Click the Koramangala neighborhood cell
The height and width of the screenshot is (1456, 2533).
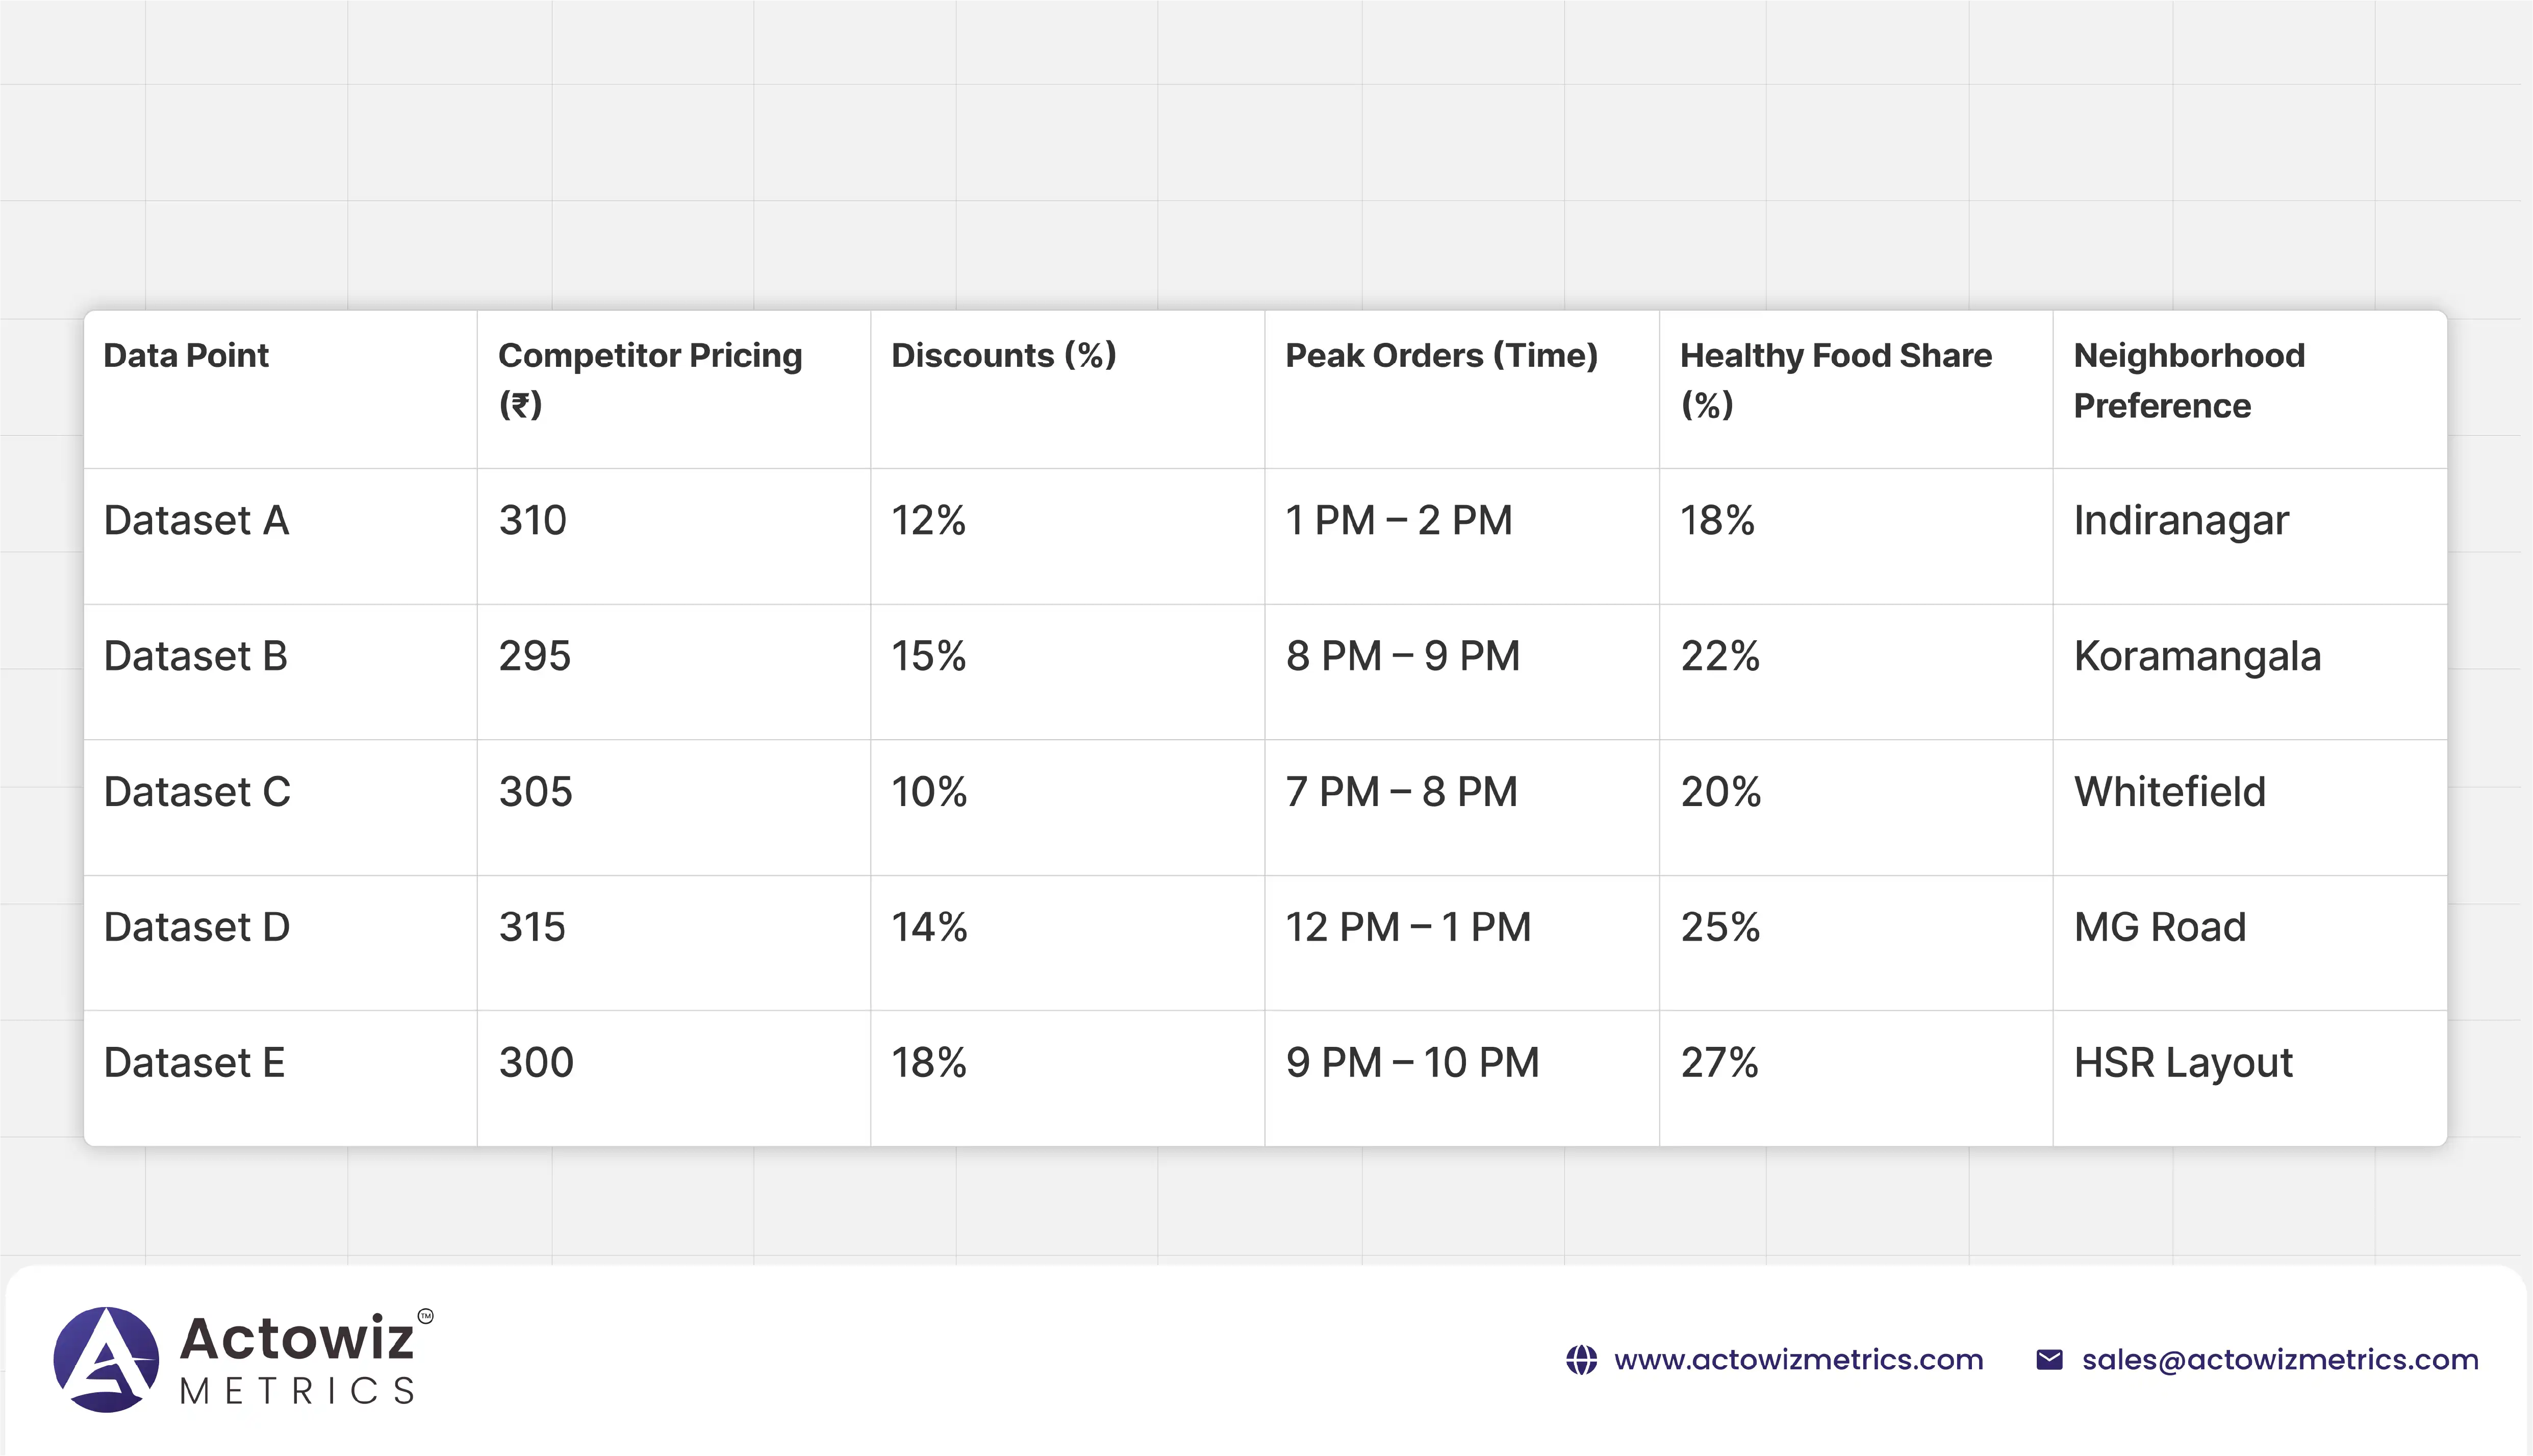[2196, 657]
